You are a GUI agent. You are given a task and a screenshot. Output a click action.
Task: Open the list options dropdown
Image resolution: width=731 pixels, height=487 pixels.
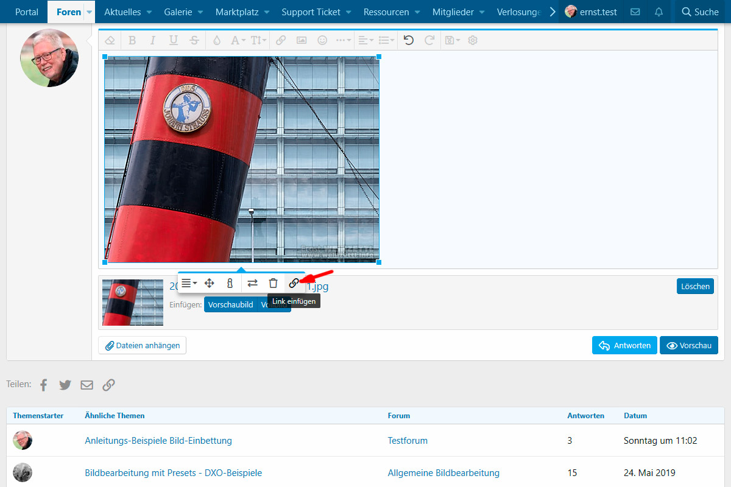coord(387,40)
